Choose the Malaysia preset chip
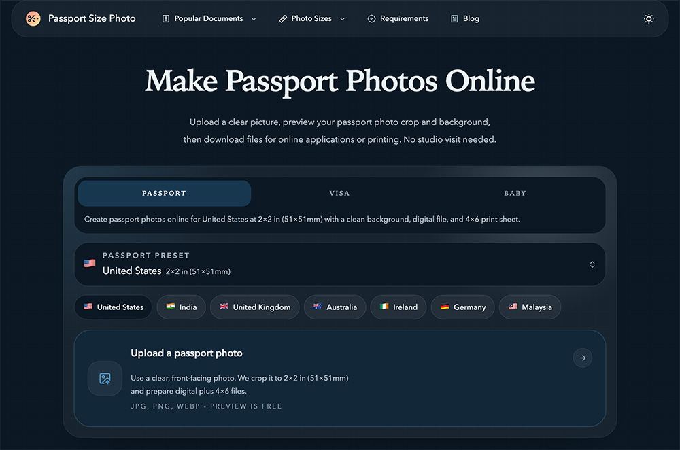Viewport: 680px width, 450px height. pos(530,307)
